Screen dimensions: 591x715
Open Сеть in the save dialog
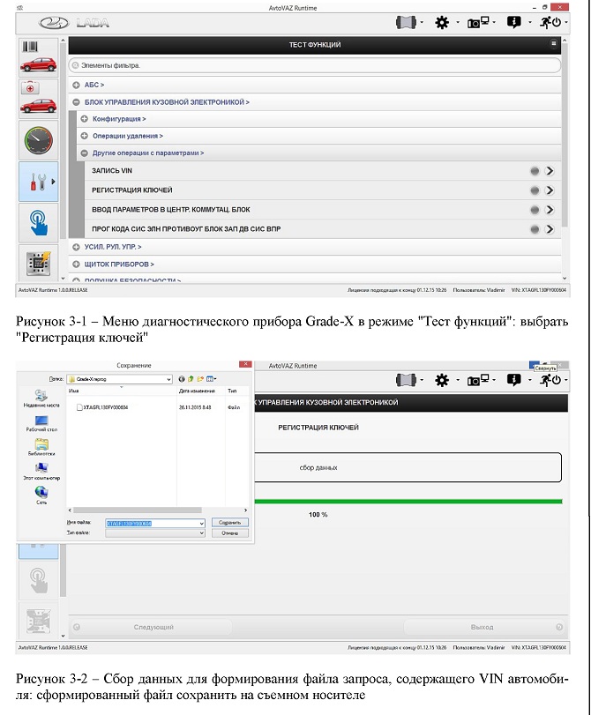click(41, 495)
